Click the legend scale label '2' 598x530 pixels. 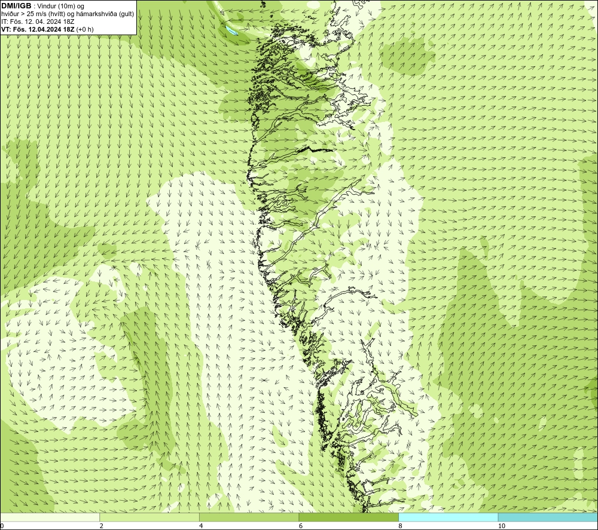pos(102,526)
